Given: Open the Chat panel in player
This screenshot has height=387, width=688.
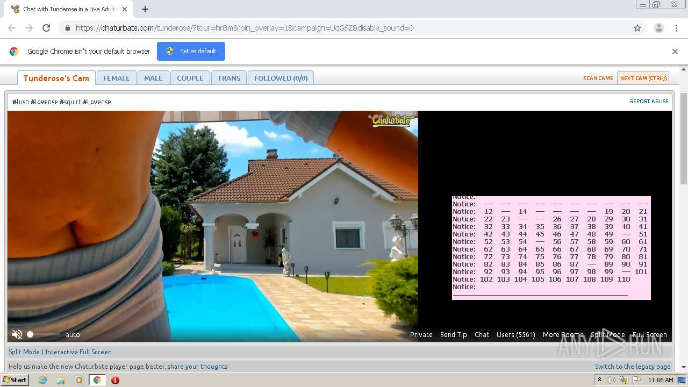Looking at the screenshot, I should [482, 334].
